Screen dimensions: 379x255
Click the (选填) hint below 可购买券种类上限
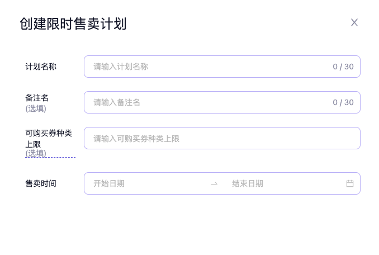(x=36, y=153)
